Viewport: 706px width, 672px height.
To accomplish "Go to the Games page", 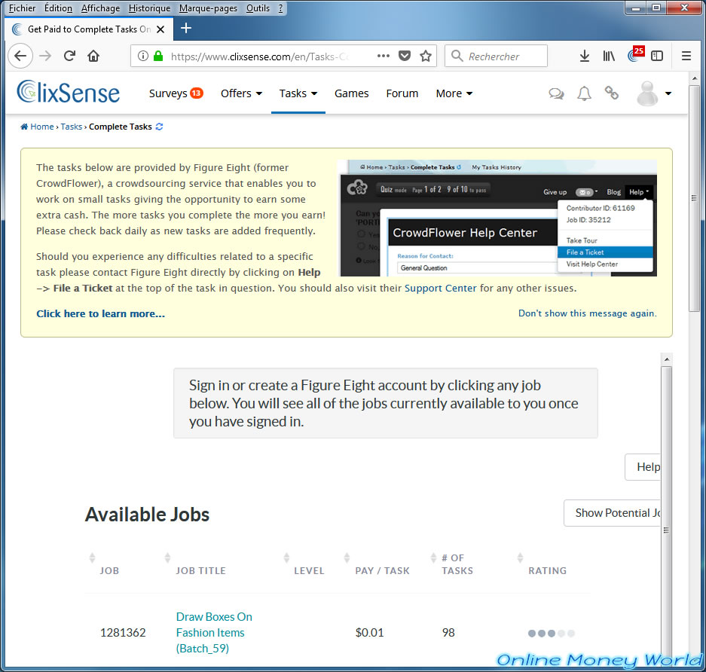I will [352, 93].
